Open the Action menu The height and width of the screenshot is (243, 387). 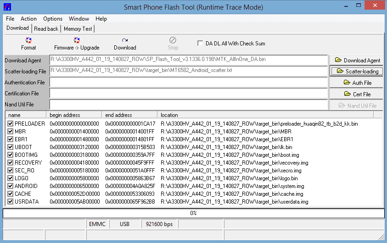coord(28,19)
